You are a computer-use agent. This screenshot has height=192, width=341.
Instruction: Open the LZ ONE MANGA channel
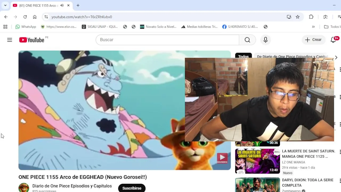tap(294, 162)
